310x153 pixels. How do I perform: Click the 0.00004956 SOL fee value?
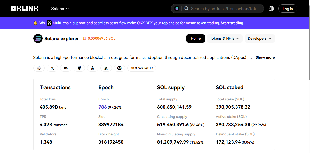click(x=102, y=38)
